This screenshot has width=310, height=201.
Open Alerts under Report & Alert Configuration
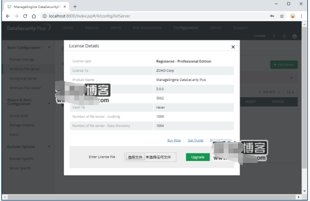click(14, 135)
